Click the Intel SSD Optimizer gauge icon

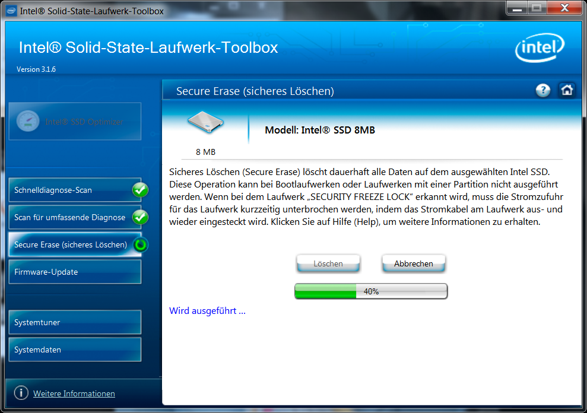(x=28, y=121)
